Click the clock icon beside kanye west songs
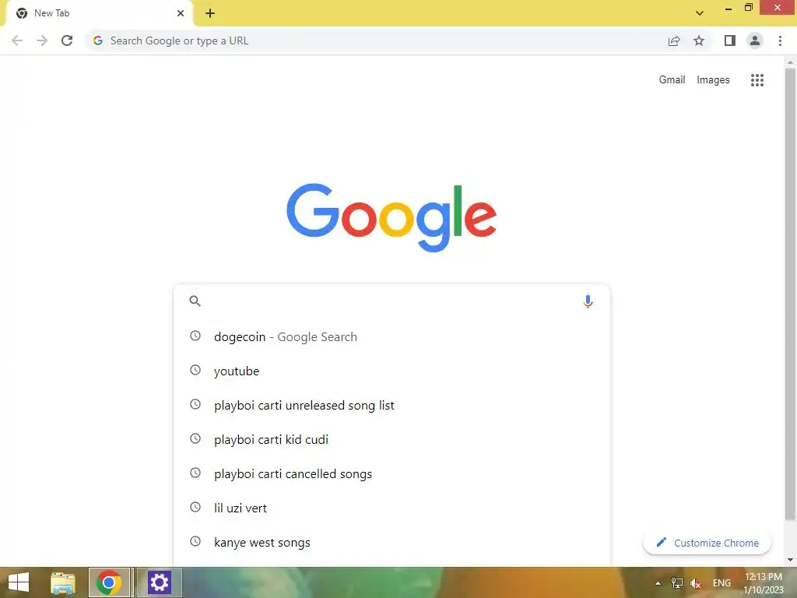The width and height of the screenshot is (797, 598). (195, 541)
